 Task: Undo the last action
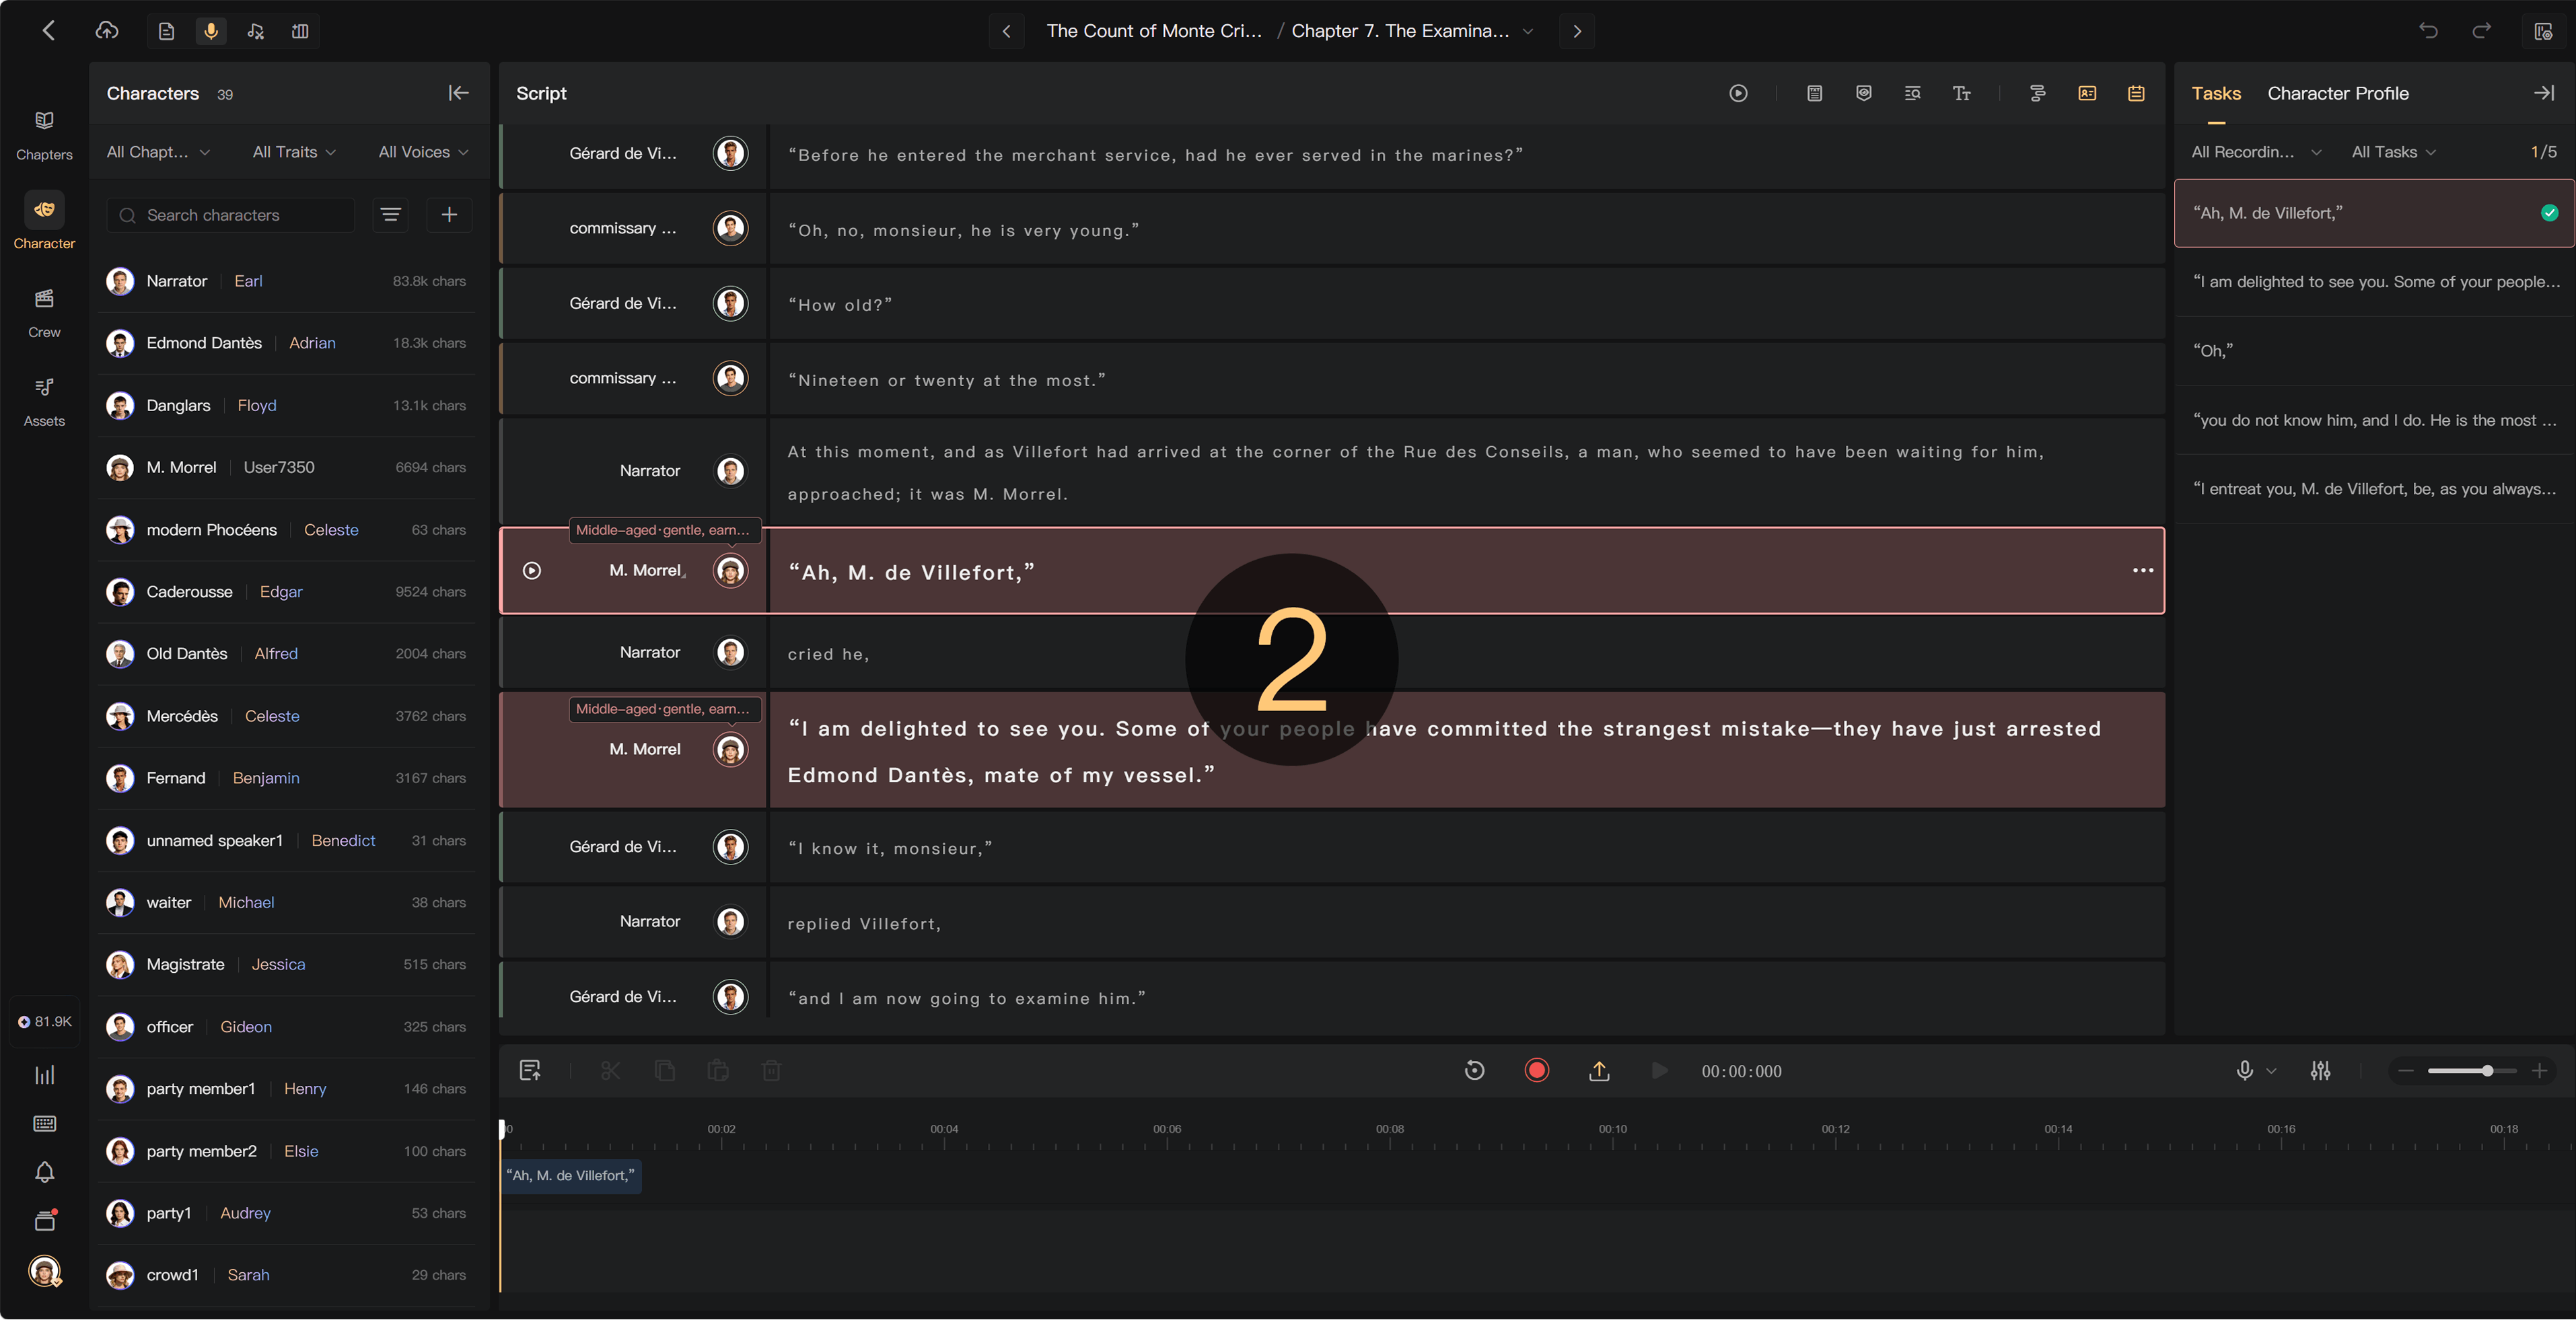pos(2428,31)
